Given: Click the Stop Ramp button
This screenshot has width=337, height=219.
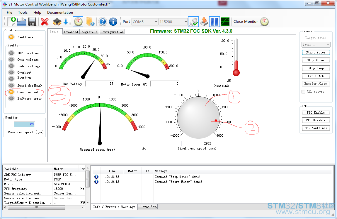Looking at the screenshot, I should pyautogui.click(x=316, y=68).
